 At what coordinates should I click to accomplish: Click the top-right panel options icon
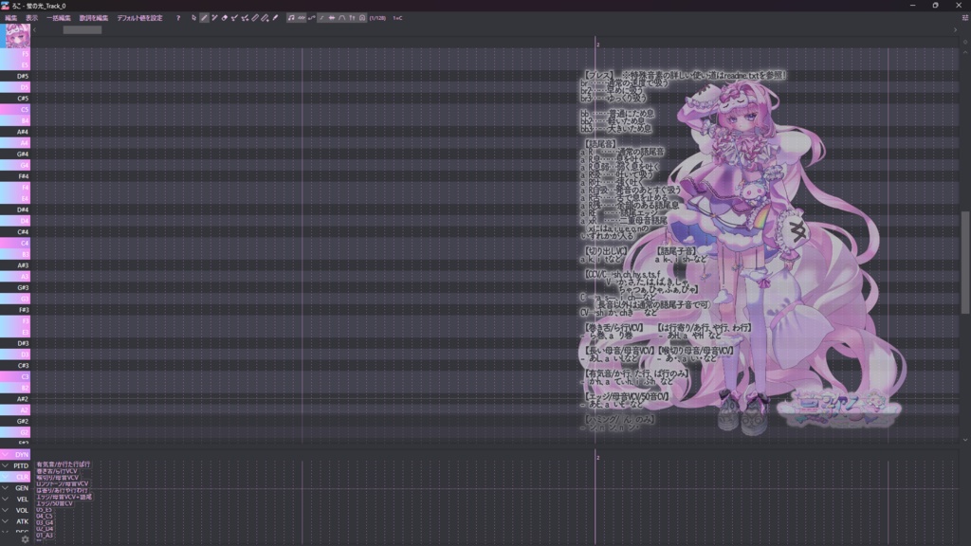[x=964, y=18]
